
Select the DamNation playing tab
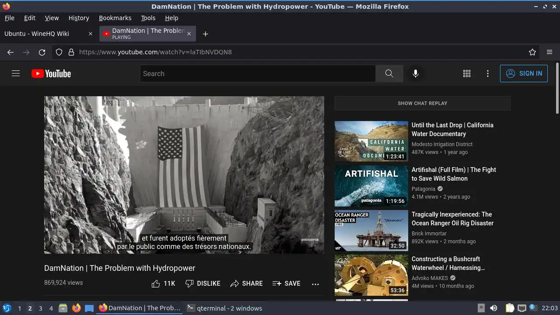(x=147, y=34)
